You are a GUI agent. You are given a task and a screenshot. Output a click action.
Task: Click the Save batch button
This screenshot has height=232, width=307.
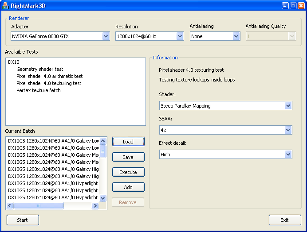pyautogui.click(x=128, y=157)
